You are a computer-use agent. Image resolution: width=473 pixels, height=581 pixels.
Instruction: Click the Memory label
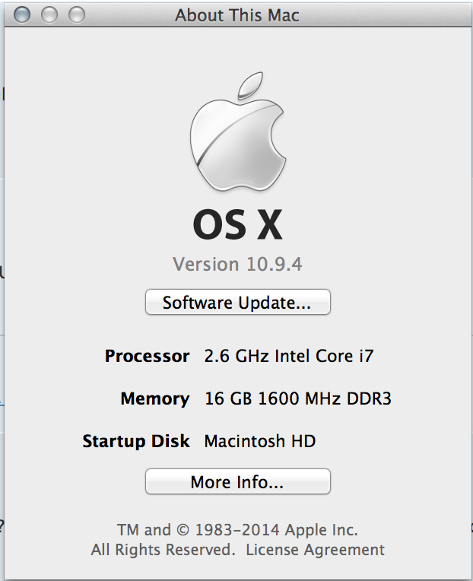point(155,398)
